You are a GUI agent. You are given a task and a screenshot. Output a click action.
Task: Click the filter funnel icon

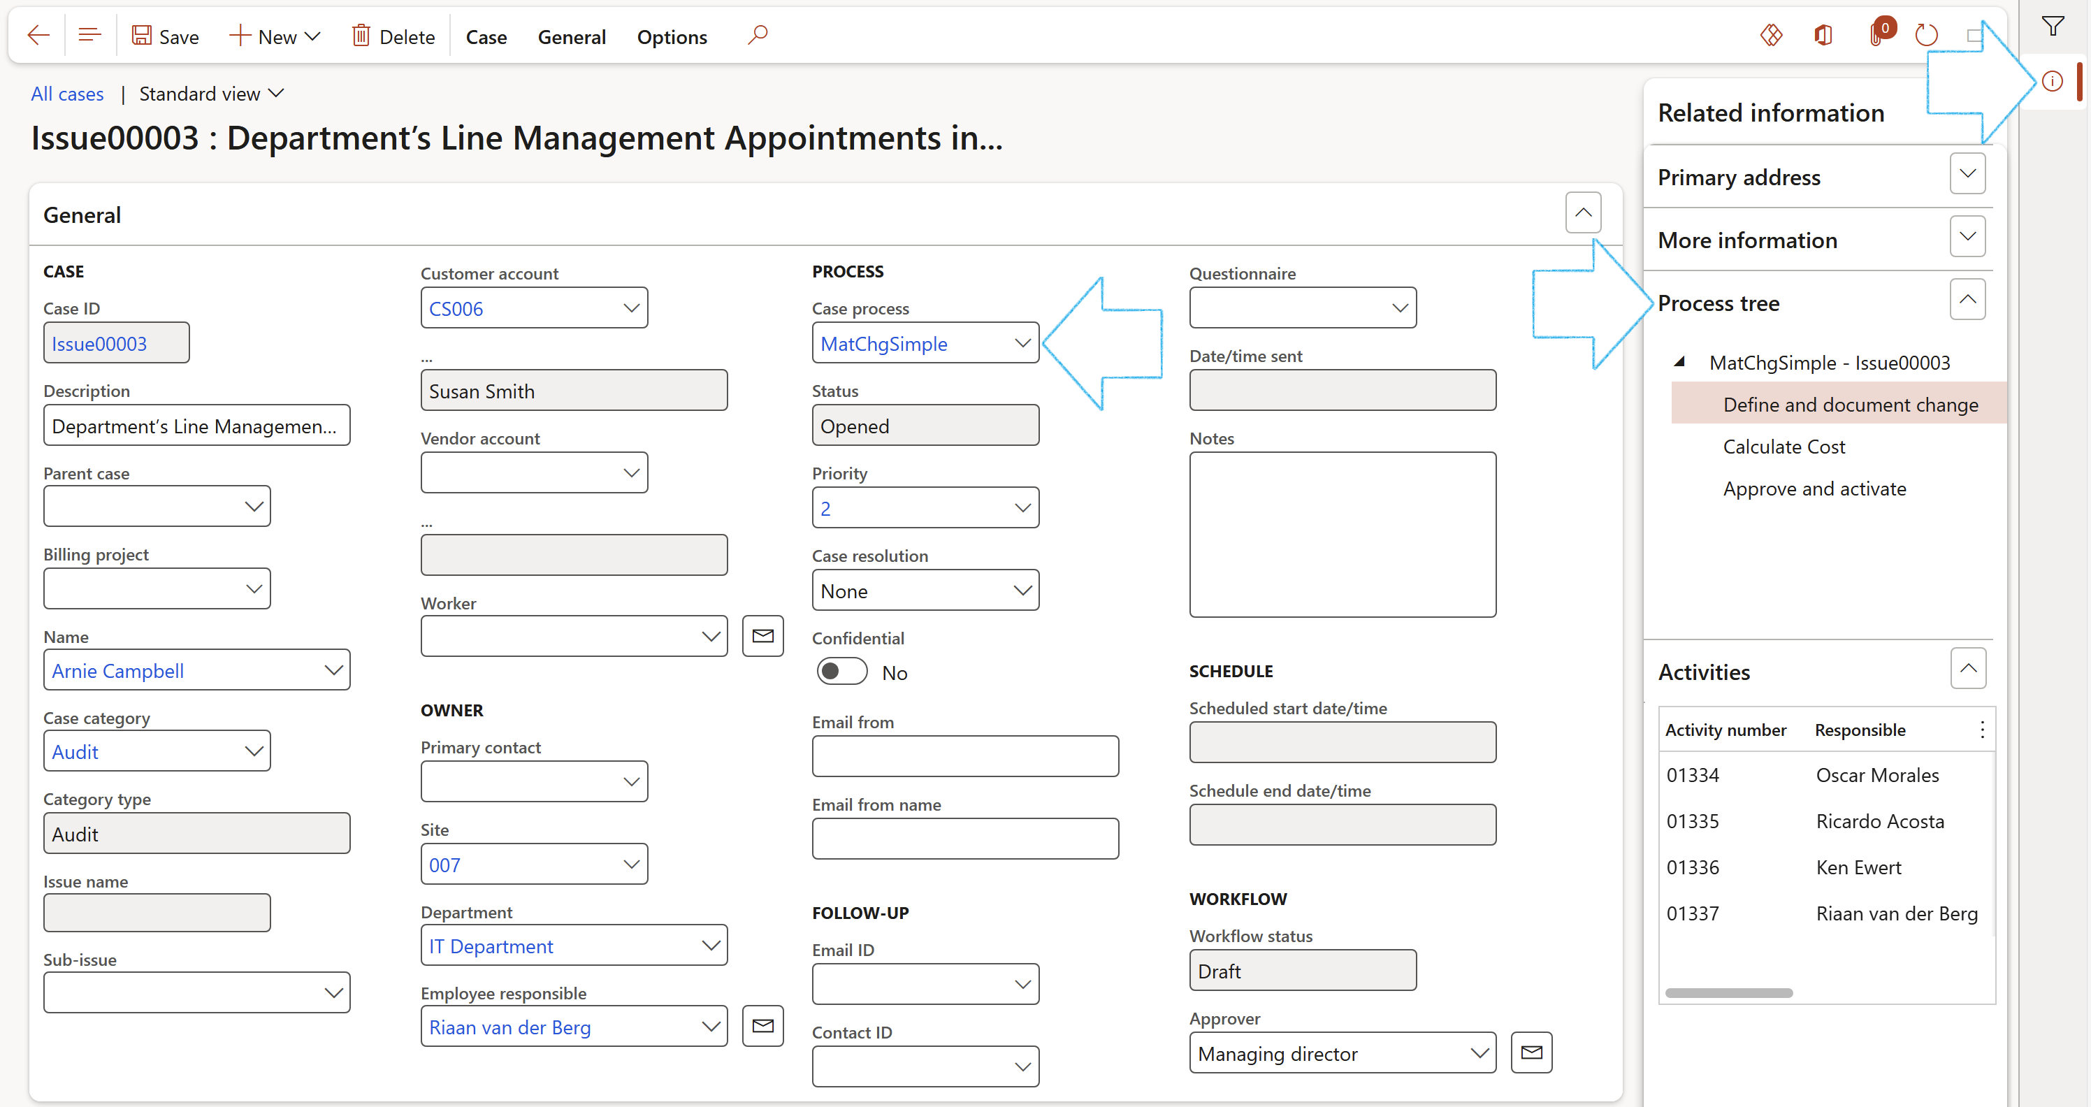[x=2053, y=27]
